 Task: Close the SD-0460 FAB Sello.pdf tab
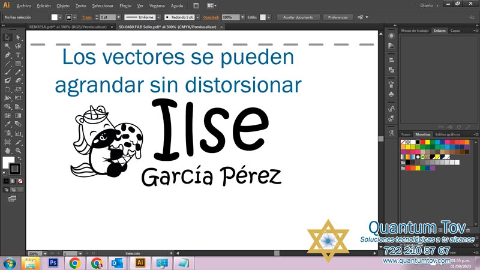[221, 27]
